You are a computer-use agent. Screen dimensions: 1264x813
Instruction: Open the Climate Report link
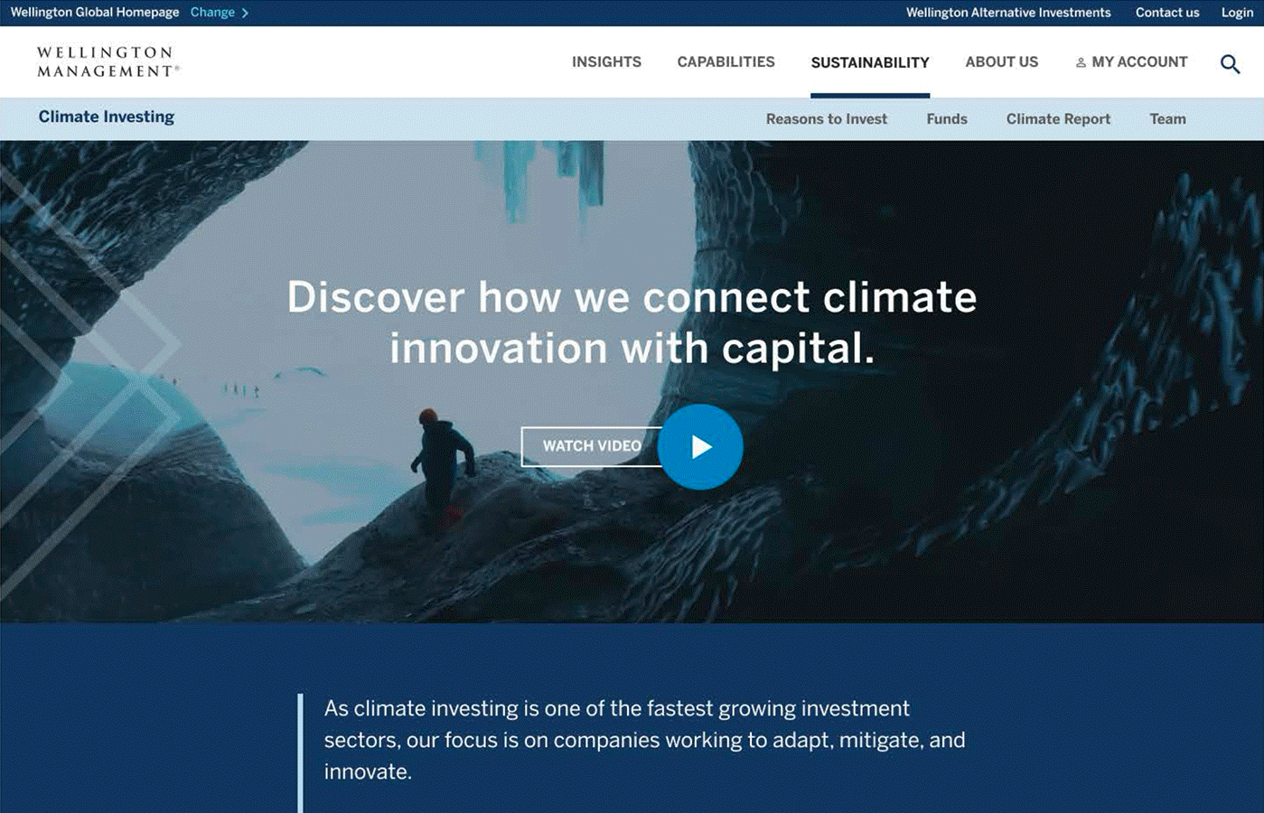pos(1058,119)
